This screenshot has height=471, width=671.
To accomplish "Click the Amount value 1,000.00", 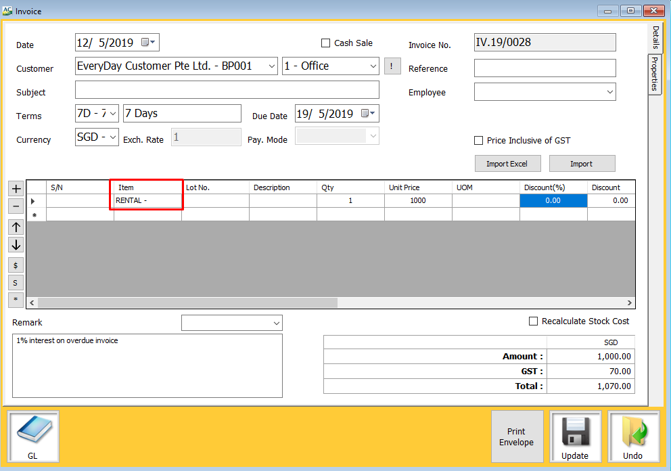I will [614, 356].
